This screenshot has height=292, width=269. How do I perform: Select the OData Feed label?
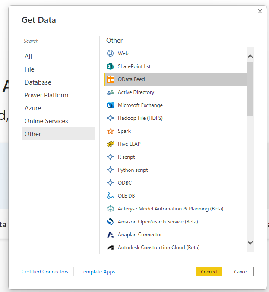point(131,79)
